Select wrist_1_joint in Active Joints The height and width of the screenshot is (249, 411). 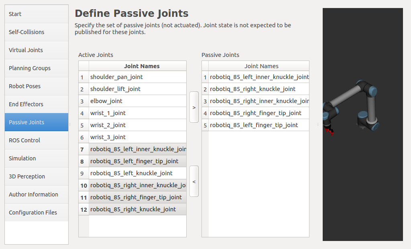tap(138, 113)
